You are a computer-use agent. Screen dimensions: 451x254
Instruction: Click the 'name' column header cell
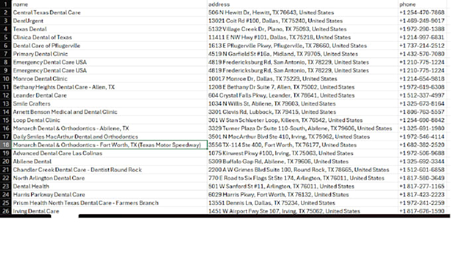point(109,4)
